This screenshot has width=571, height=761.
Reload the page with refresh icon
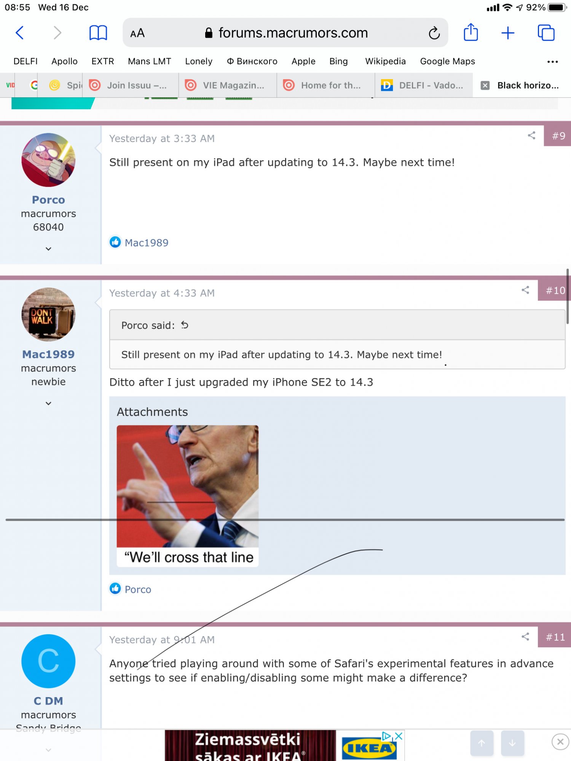434,33
